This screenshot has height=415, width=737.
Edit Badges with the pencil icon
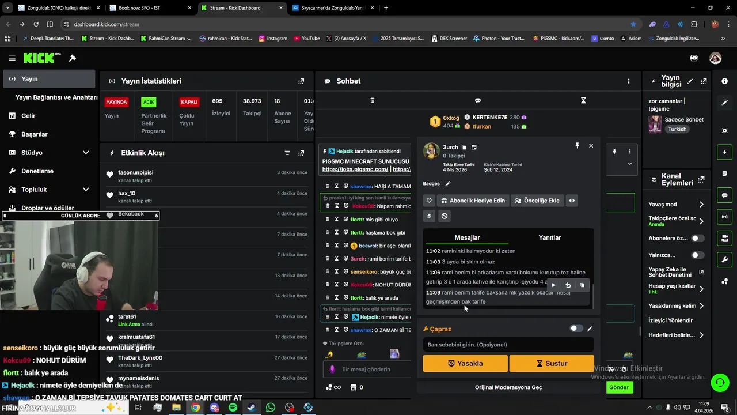click(x=448, y=184)
